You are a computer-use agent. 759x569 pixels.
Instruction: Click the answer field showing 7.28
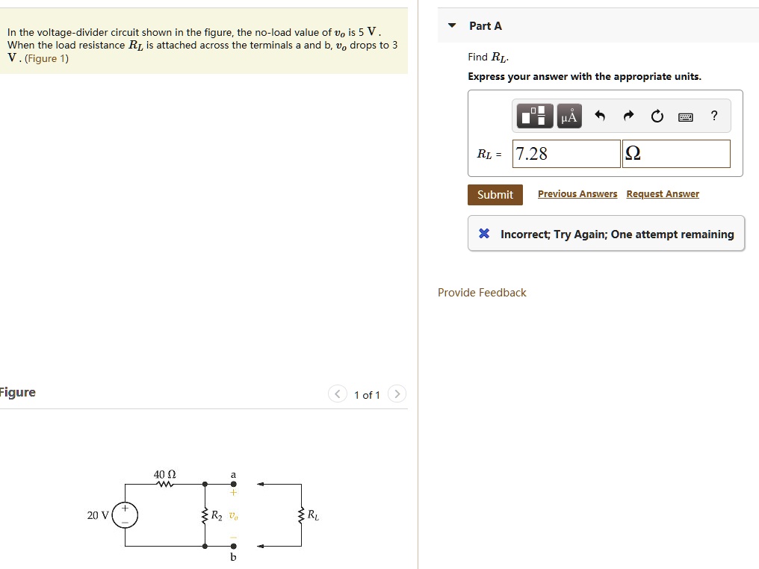(565, 153)
